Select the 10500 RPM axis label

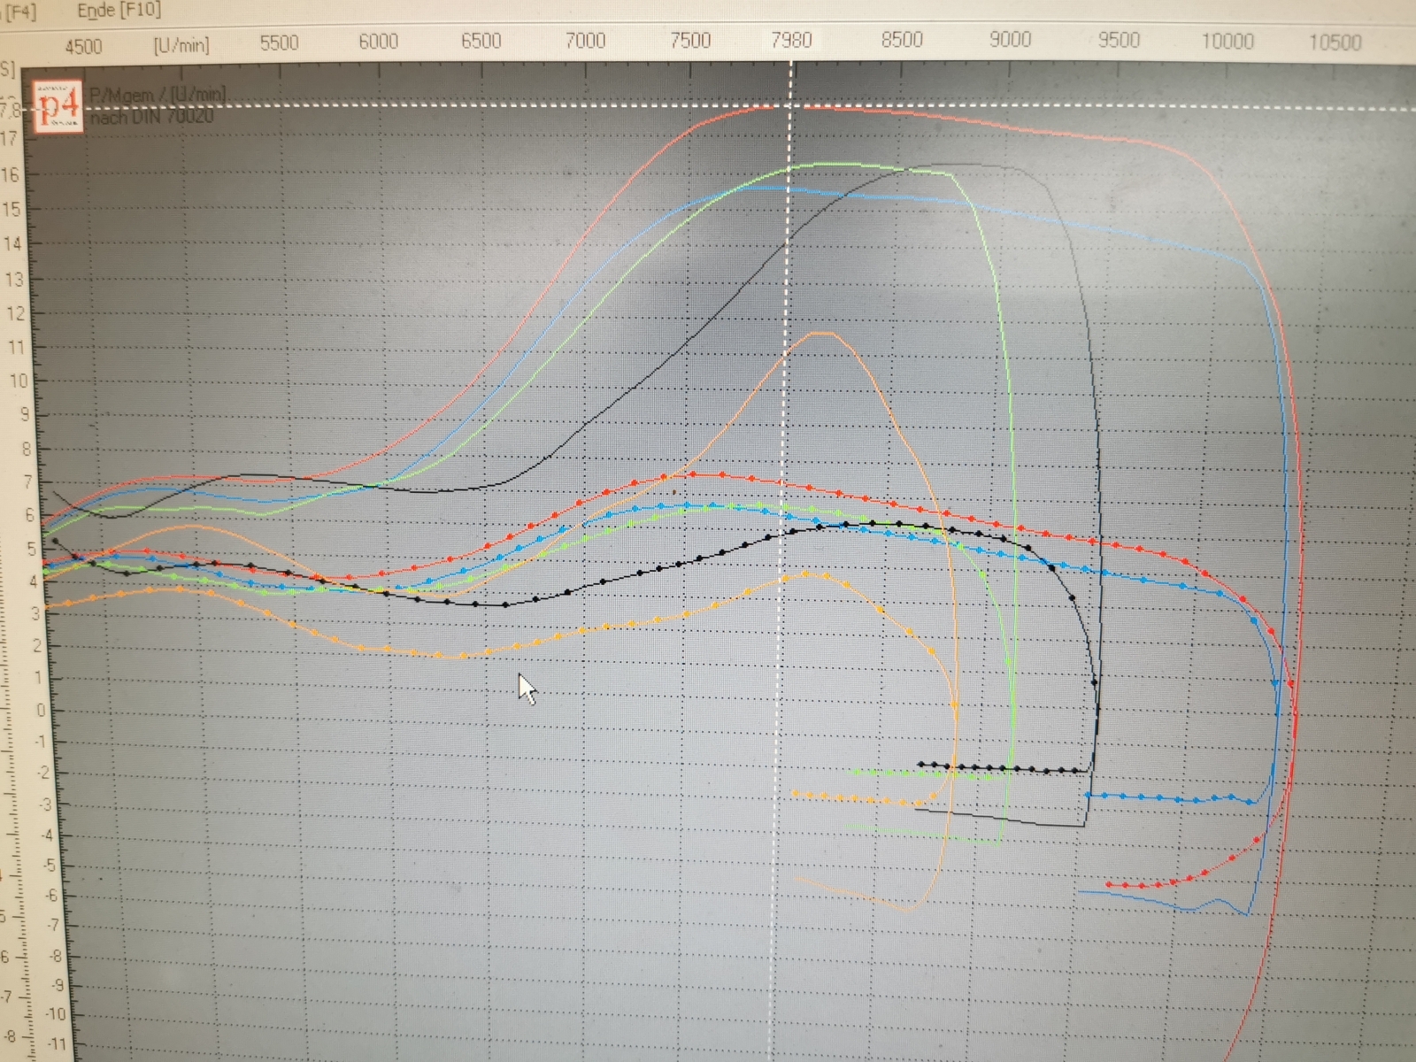click(1335, 42)
